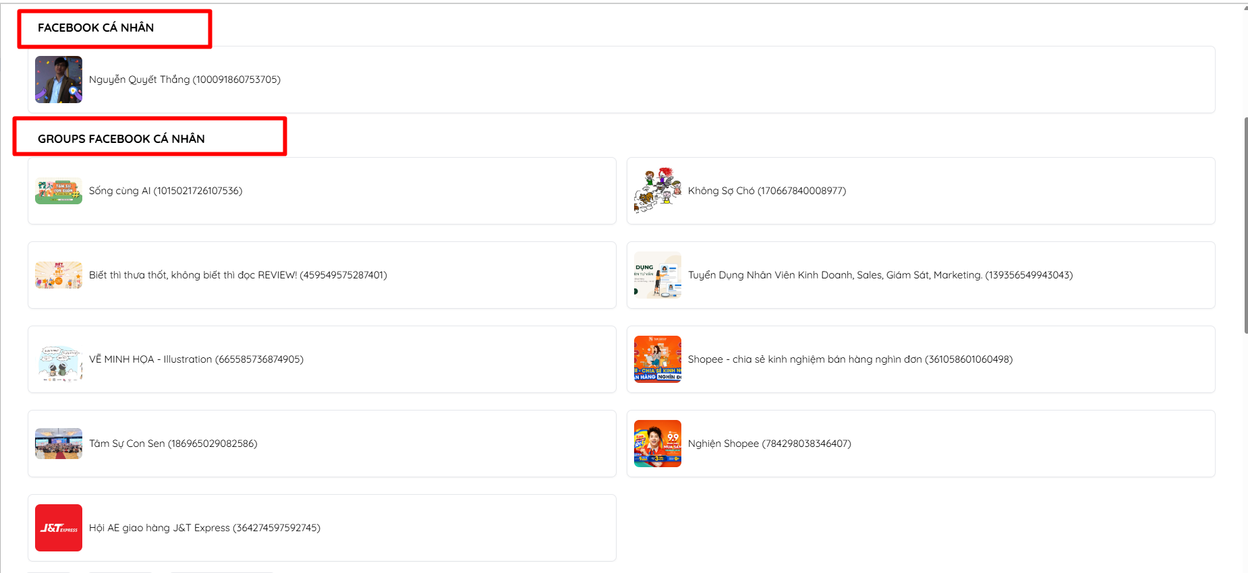
Task: Open the Không Sợ Chó group name
Action: [766, 191]
